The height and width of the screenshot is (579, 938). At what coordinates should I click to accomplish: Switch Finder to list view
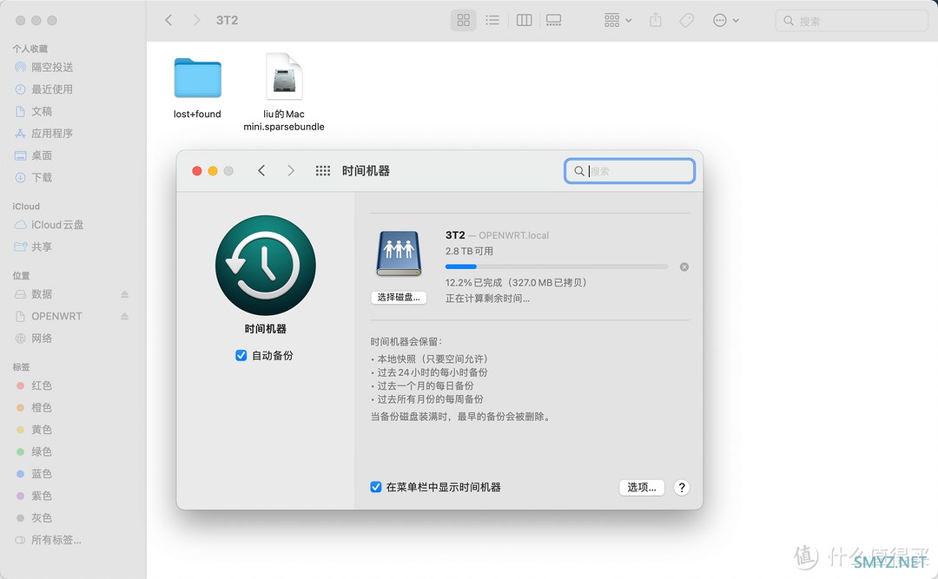tap(492, 20)
